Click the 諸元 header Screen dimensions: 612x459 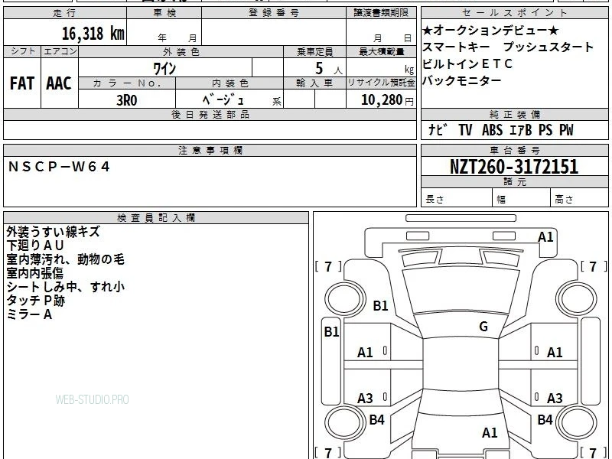(x=514, y=181)
